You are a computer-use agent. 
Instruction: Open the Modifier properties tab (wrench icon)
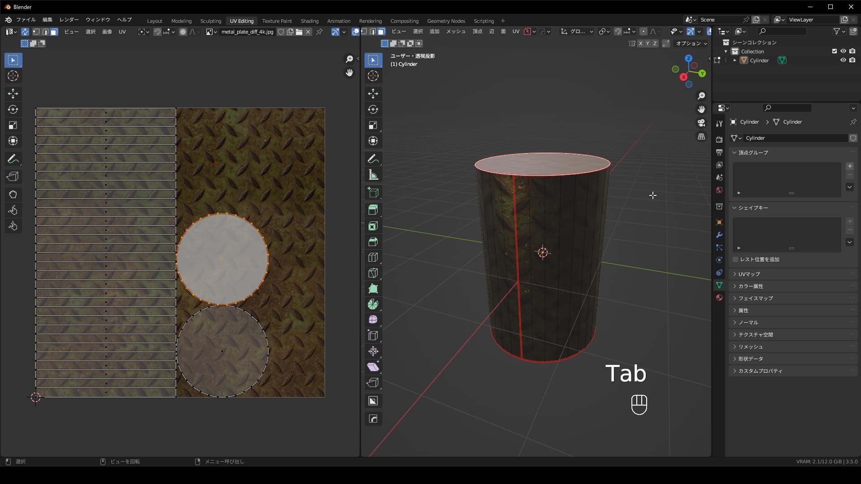click(x=719, y=235)
